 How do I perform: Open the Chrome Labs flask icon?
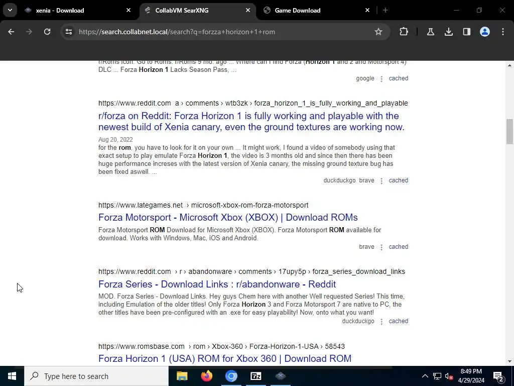(x=430, y=32)
